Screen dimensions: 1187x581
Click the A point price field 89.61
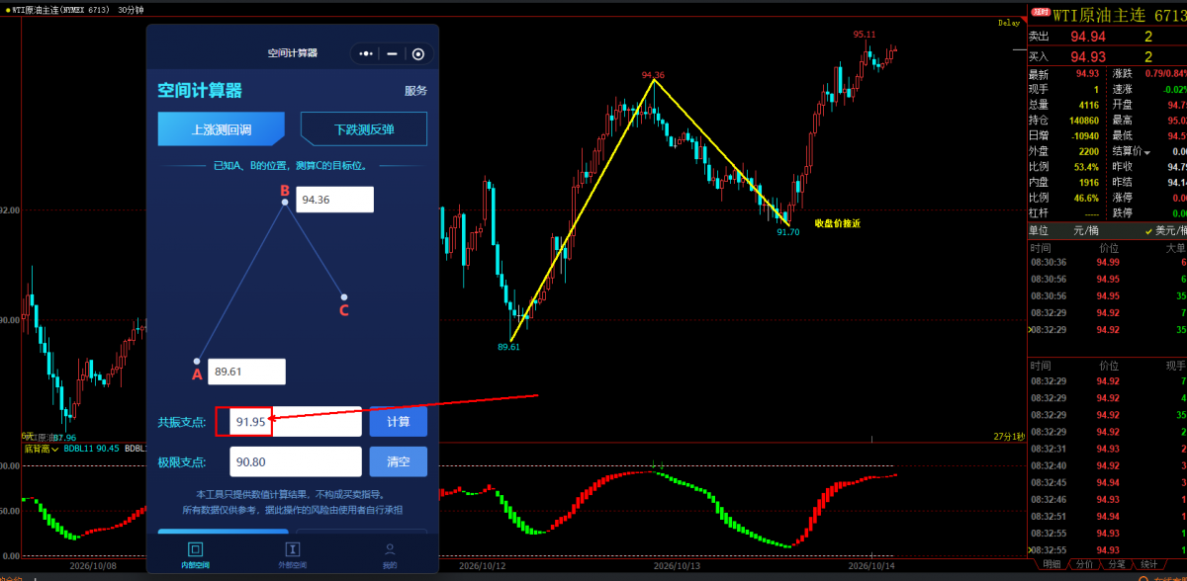pyautogui.click(x=246, y=372)
